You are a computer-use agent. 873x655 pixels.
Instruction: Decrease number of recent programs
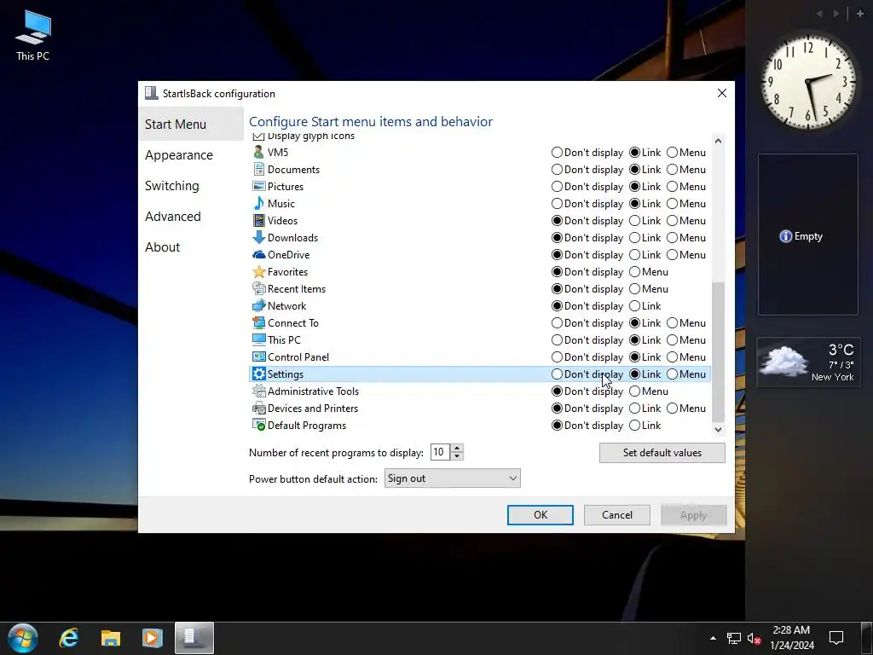click(457, 456)
